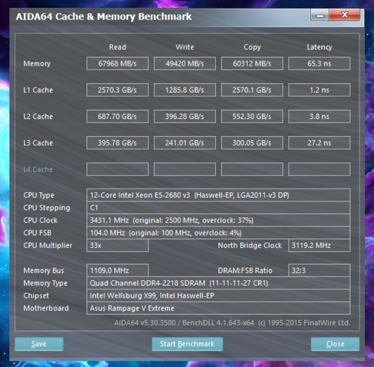Click the CPU Type label

(38, 195)
